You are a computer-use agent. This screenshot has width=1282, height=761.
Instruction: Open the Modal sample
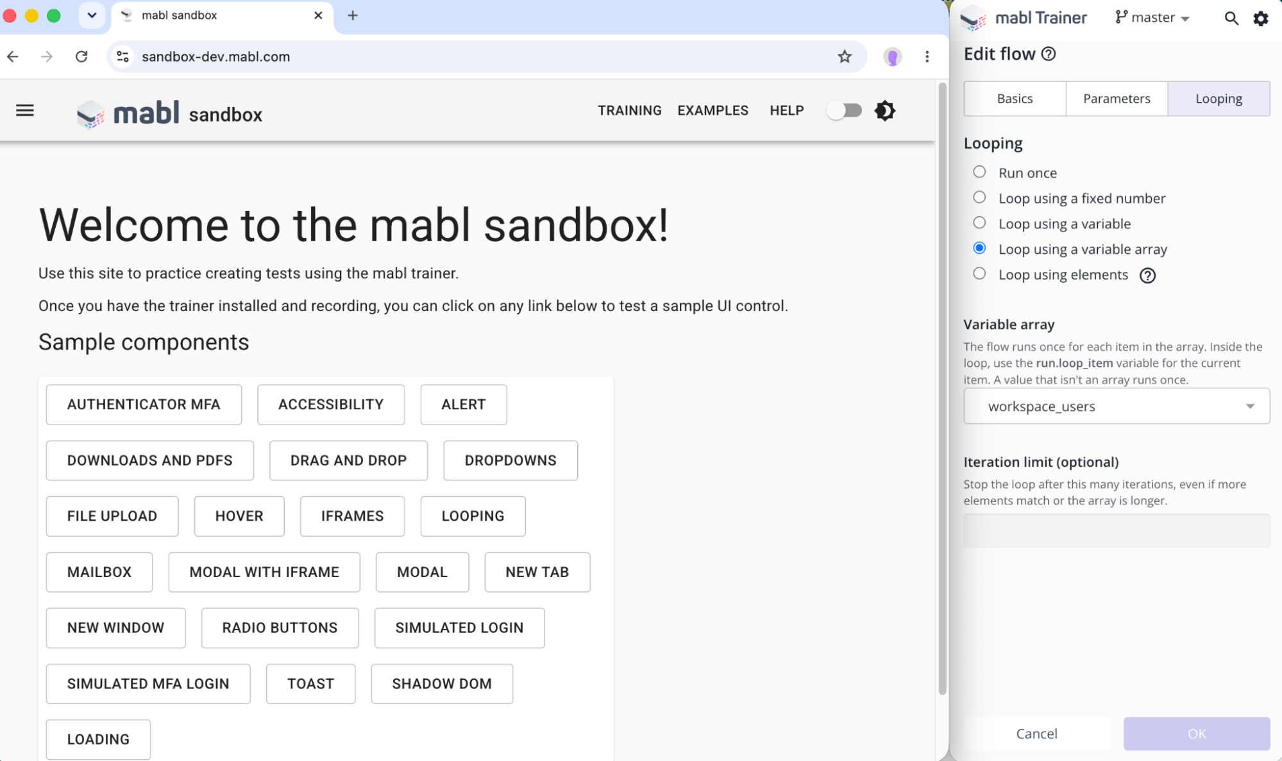(422, 572)
